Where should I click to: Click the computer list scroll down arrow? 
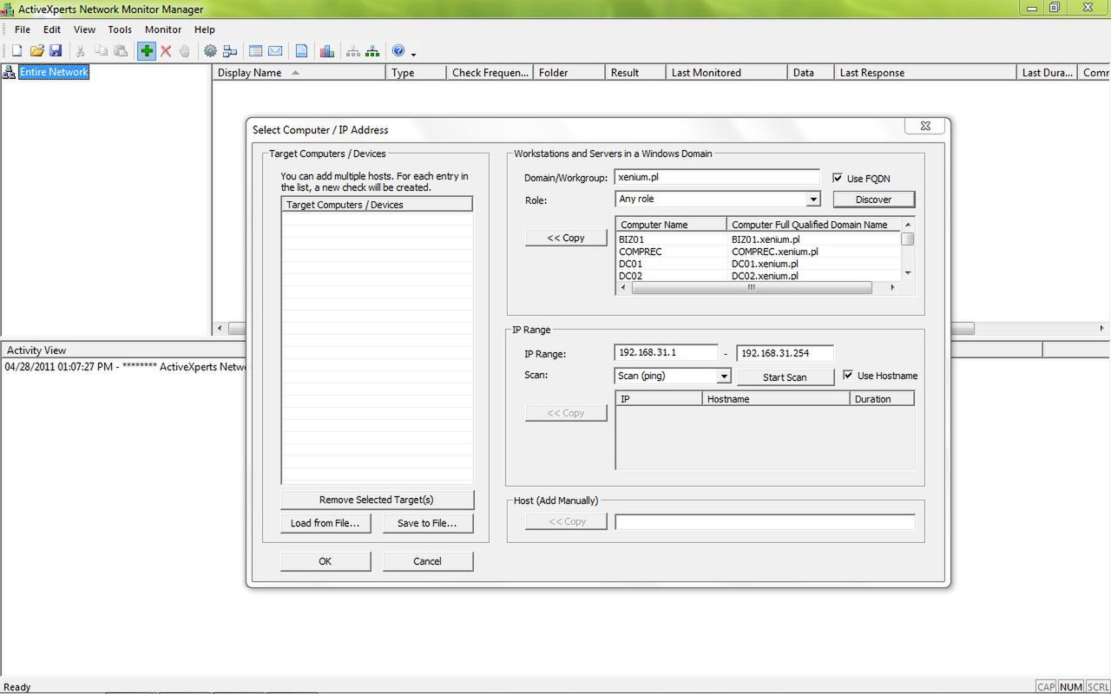(908, 273)
